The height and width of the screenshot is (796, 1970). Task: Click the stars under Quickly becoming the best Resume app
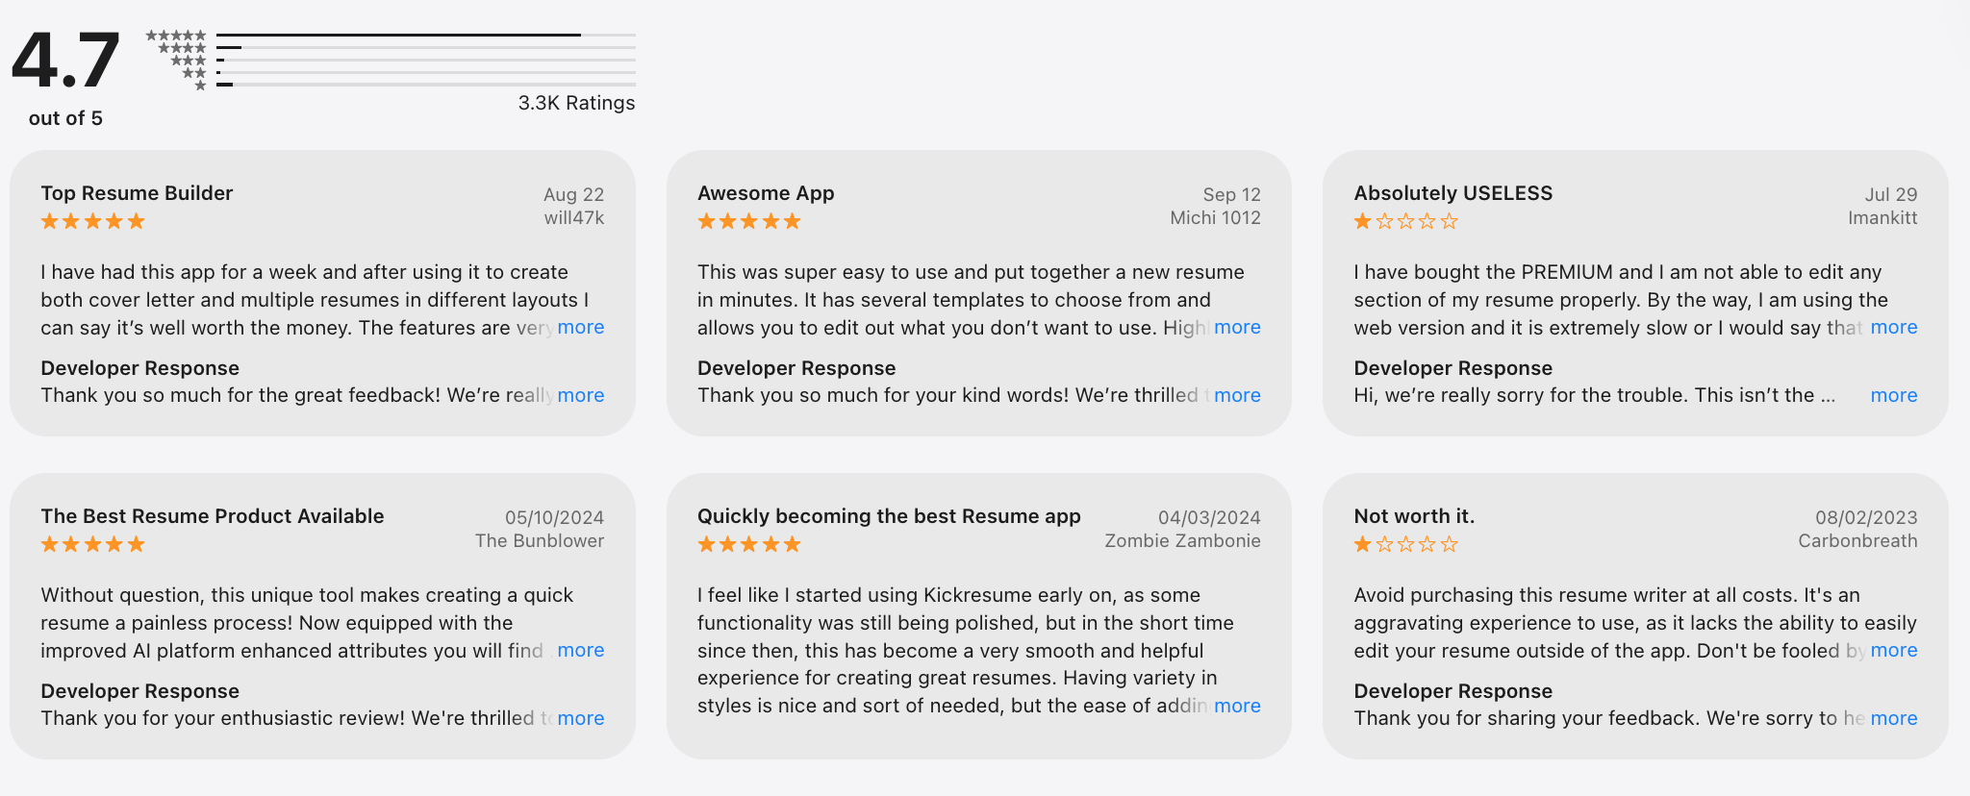[x=747, y=543]
